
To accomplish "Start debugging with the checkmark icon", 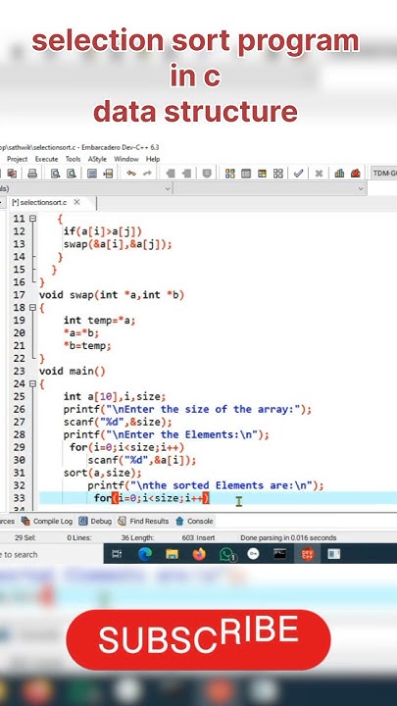I will pyautogui.click(x=298, y=174).
